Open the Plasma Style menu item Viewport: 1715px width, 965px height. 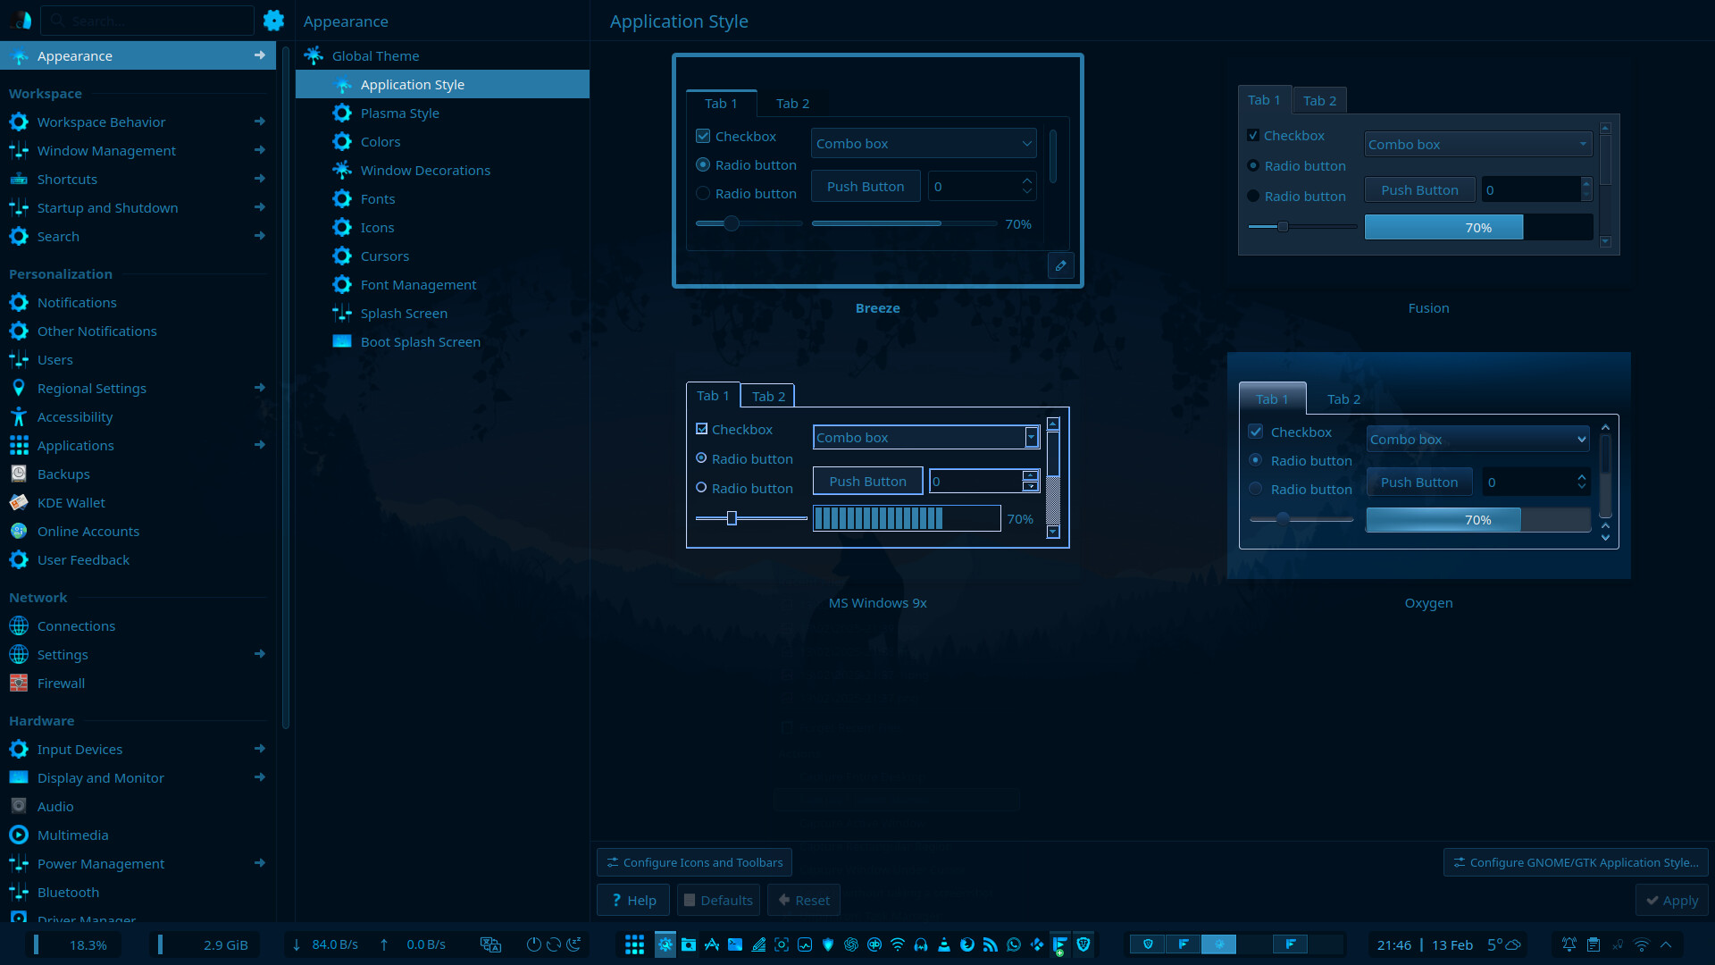click(x=399, y=113)
